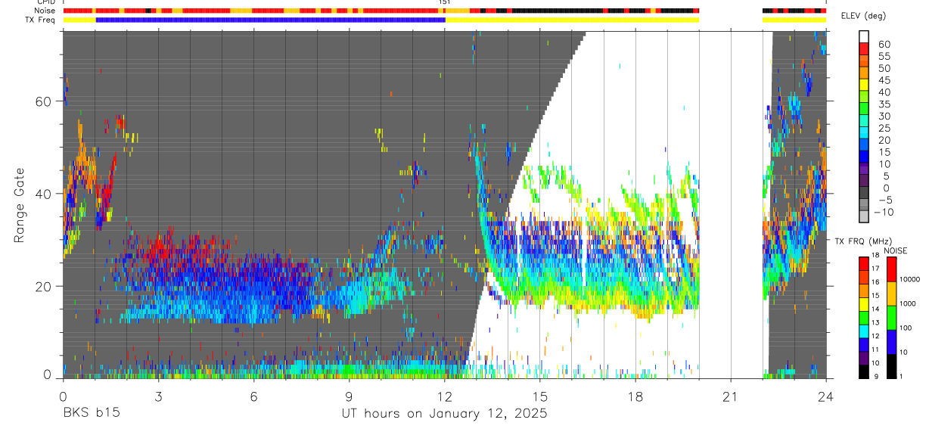Click the '6' tick on the UT hours axis
The height and width of the screenshot is (429, 929).
[253, 396]
